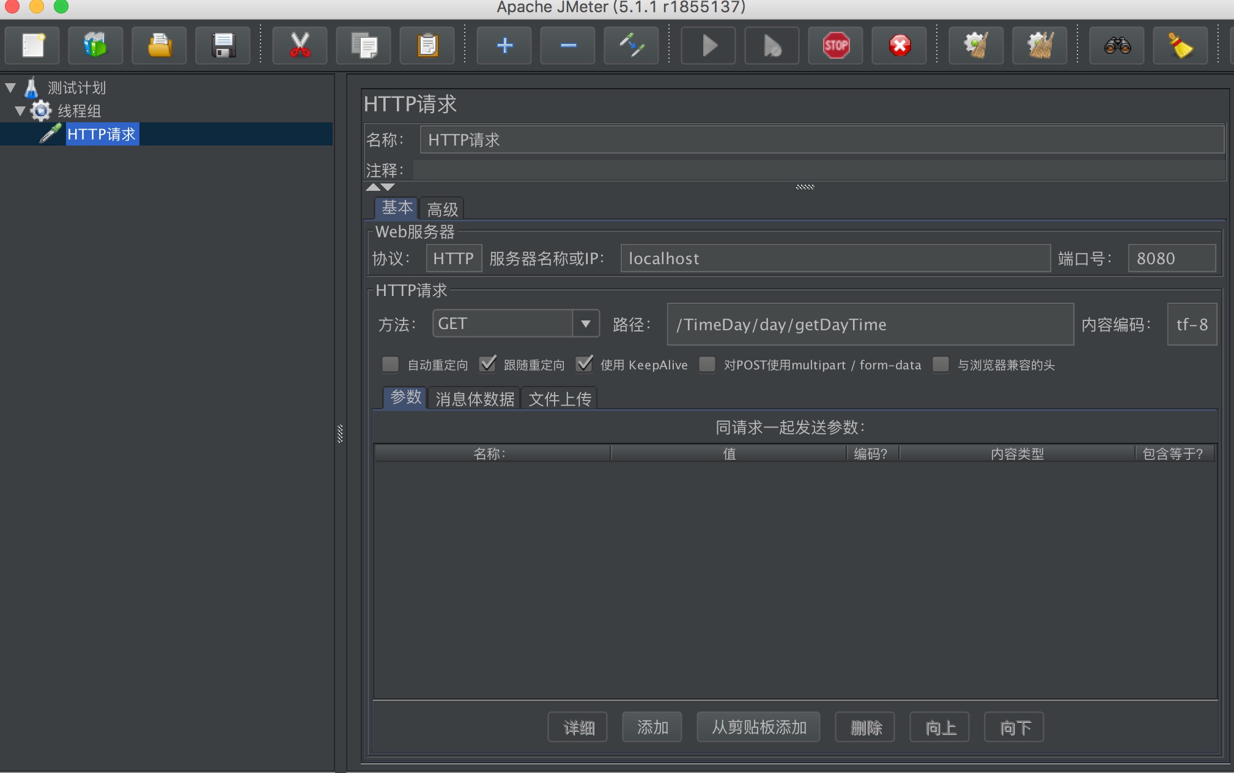Collapse all with the minus icon

coord(568,46)
